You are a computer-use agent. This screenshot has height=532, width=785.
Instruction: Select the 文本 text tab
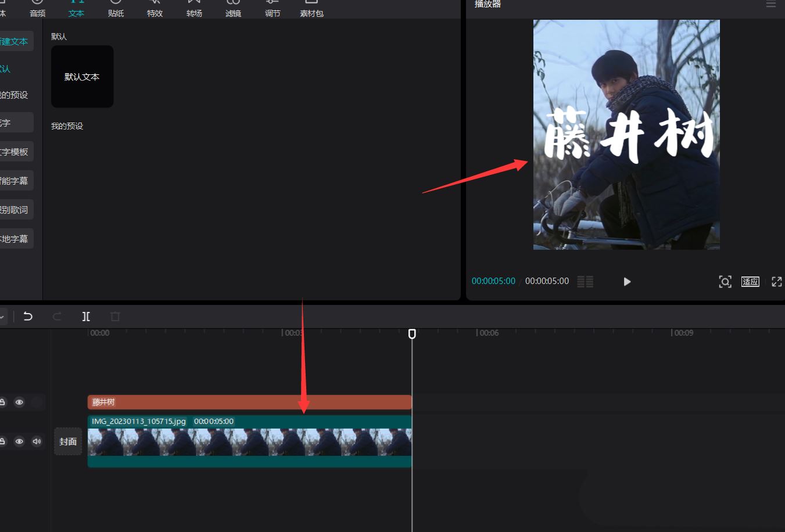76,8
